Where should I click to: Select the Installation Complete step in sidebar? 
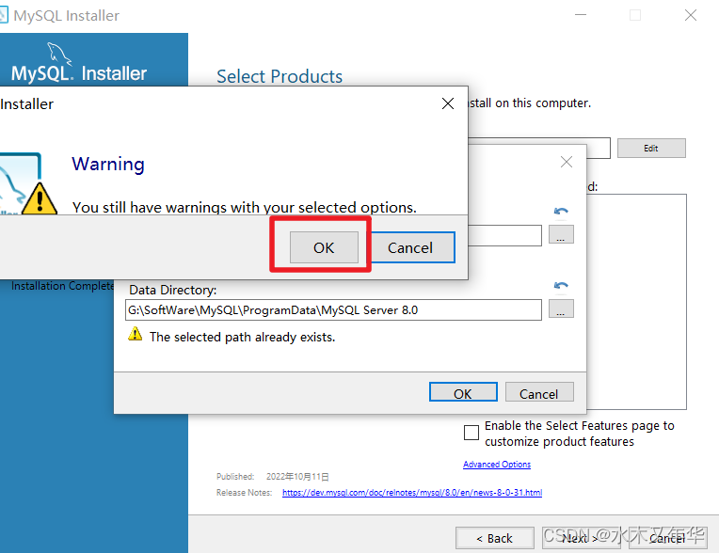63,286
